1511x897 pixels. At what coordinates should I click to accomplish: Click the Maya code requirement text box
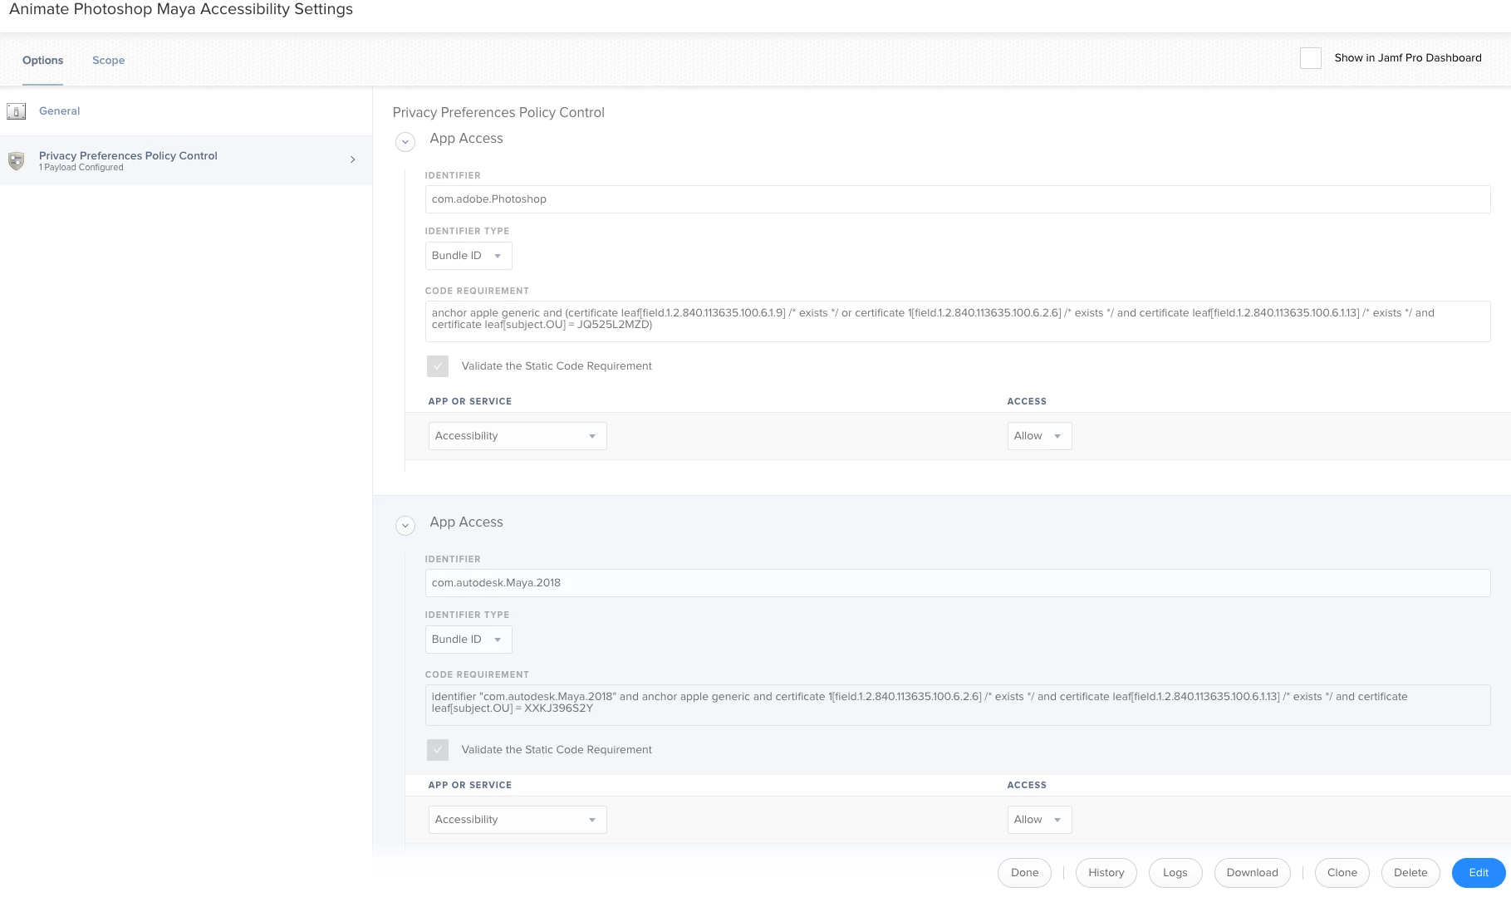(x=958, y=704)
